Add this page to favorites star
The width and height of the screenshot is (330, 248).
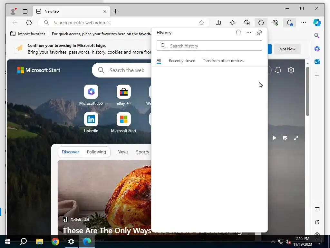(x=201, y=23)
